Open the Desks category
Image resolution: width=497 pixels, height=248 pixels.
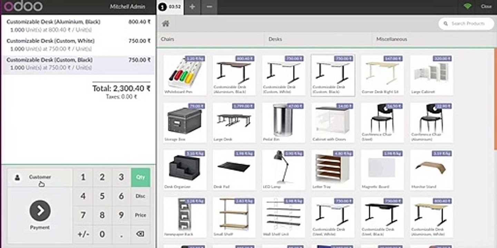[318, 39]
